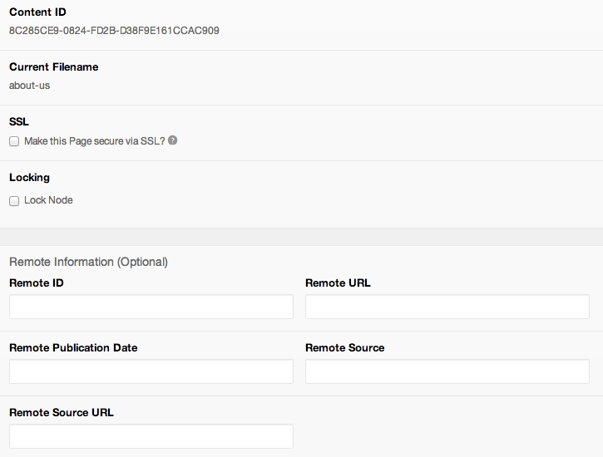Screen dimensions: 603x457
Task: Click the Remote Source URL text box
Action: click(151, 436)
